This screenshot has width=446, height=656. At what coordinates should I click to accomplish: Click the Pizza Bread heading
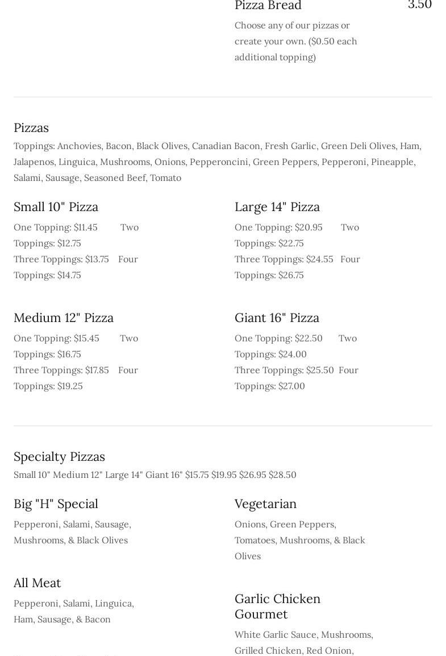268,6
